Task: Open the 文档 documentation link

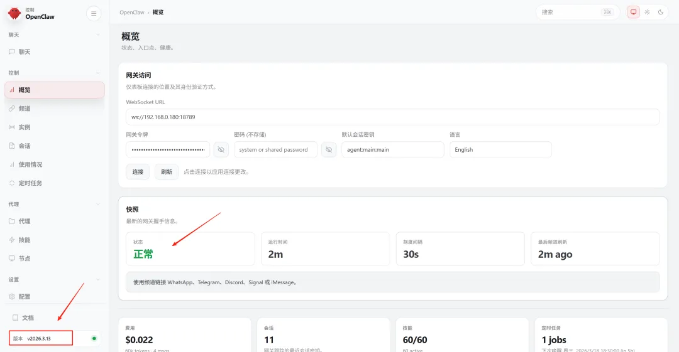Action: tap(55, 318)
